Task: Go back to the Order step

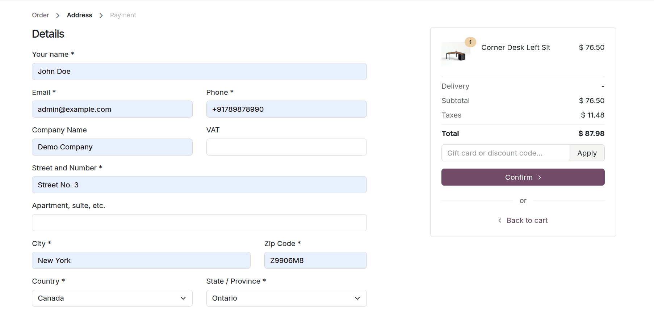Action: tap(40, 15)
